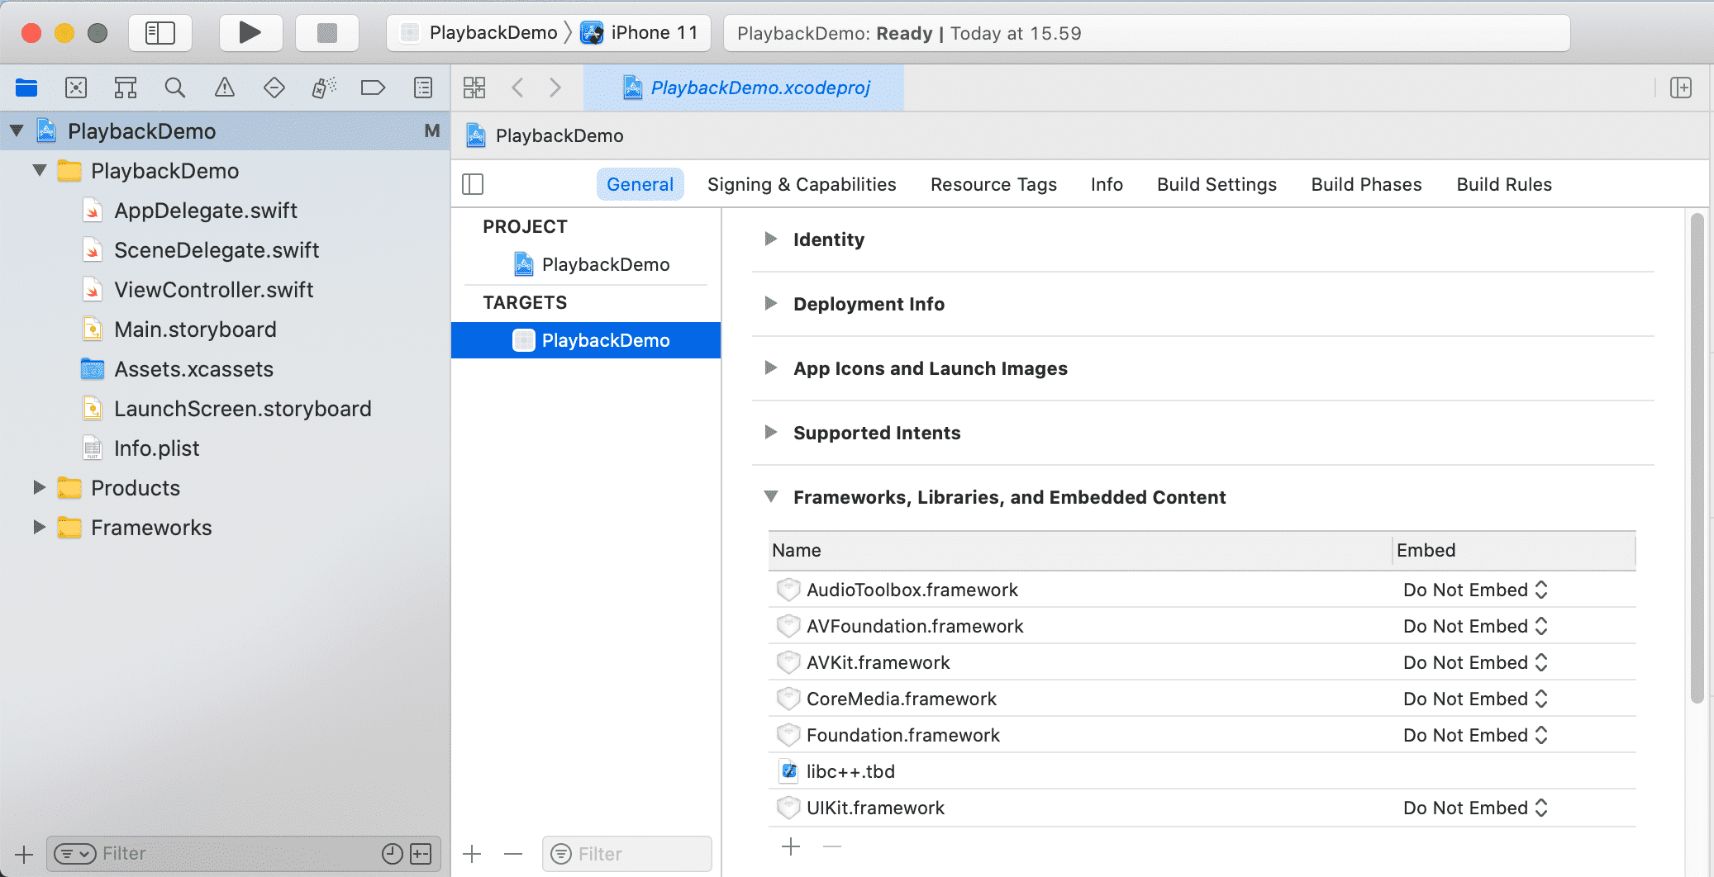This screenshot has height=877, width=1714.
Task: Open the Breakpoint navigator
Action: tap(373, 88)
